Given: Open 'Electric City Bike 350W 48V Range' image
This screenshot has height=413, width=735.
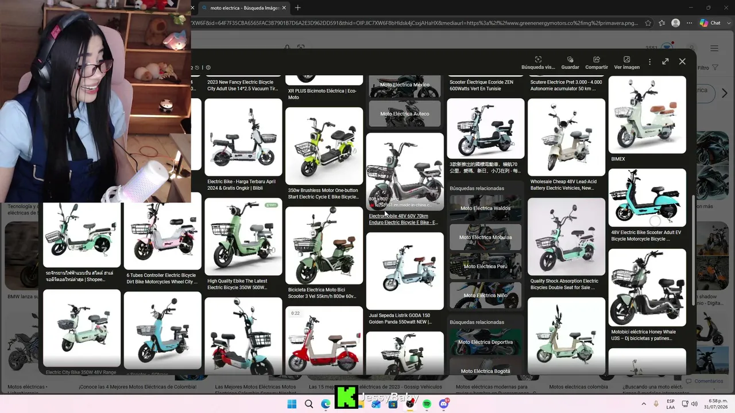Looking at the screenshot, I should (x=82, y=328).
